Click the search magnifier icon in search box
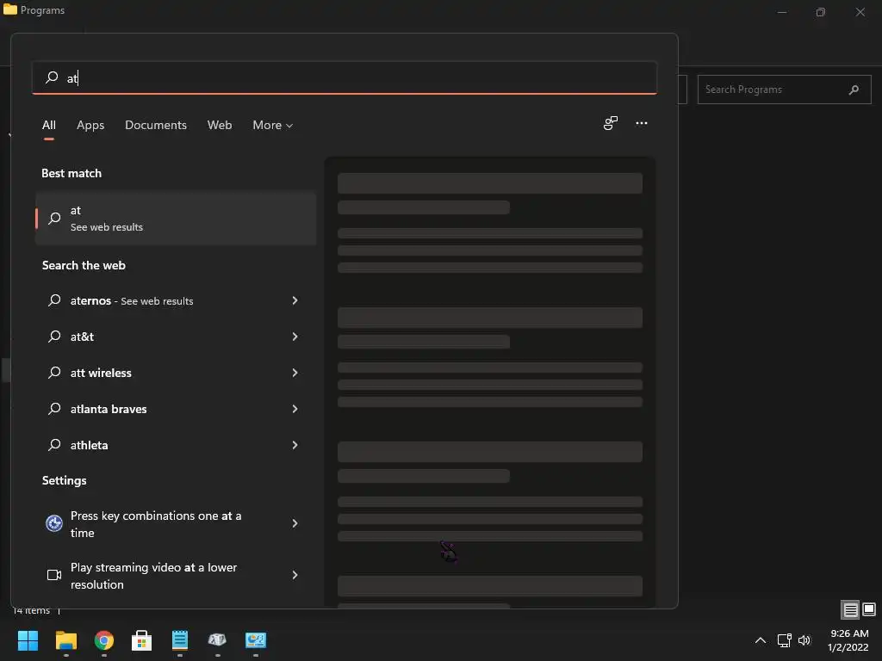 point(52,77)
